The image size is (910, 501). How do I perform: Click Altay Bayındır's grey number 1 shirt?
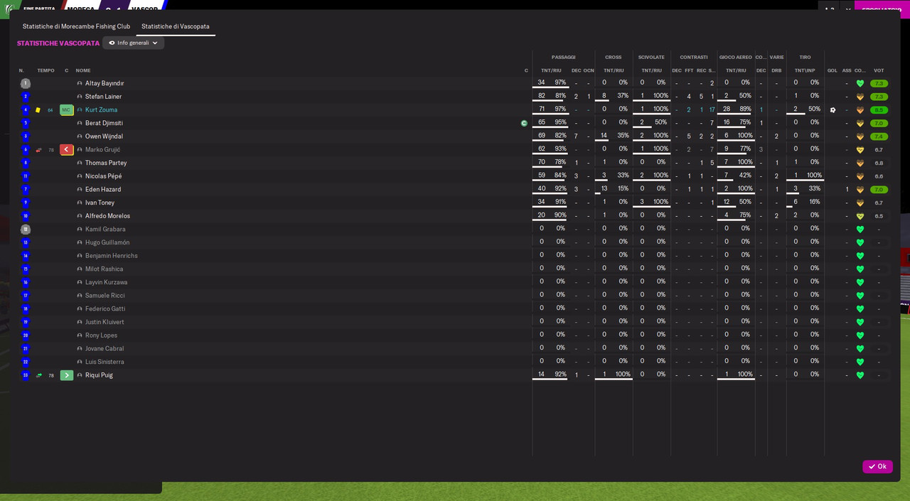26,83
